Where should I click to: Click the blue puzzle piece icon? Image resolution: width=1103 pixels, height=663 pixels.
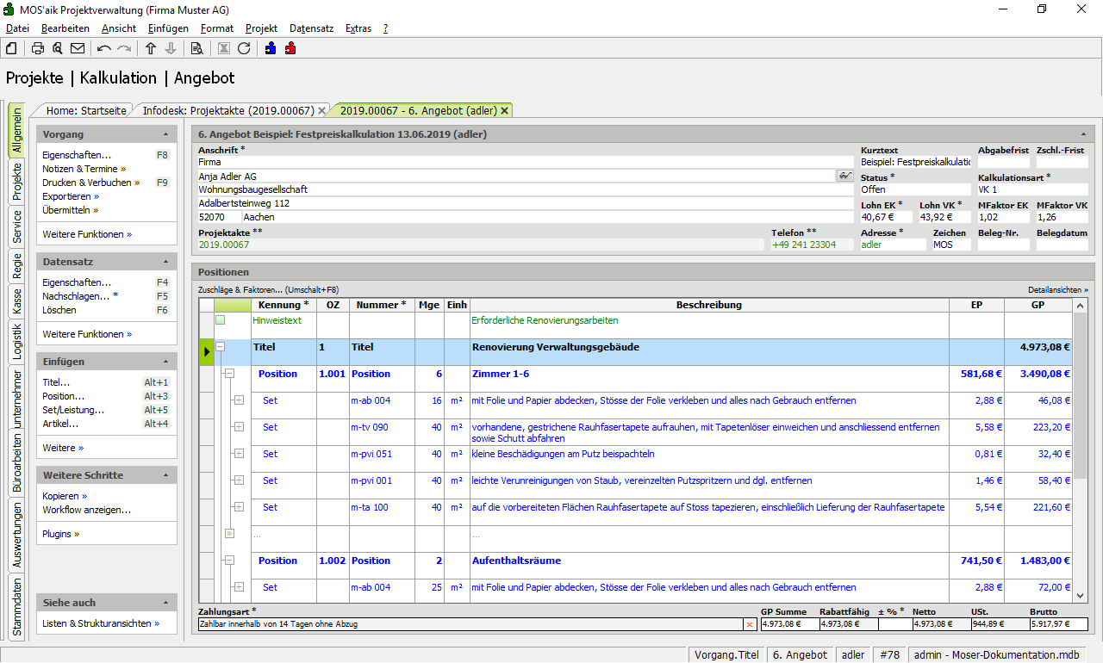point(271,48)
